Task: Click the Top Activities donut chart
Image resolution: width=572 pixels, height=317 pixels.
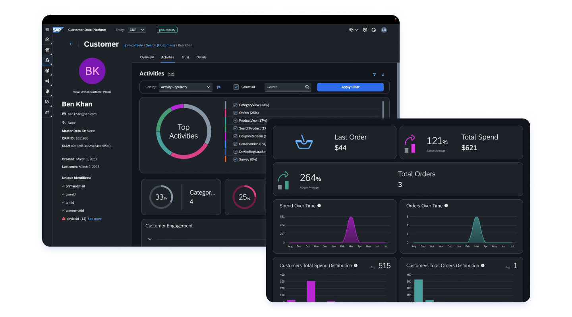Action: click(184, 132)
